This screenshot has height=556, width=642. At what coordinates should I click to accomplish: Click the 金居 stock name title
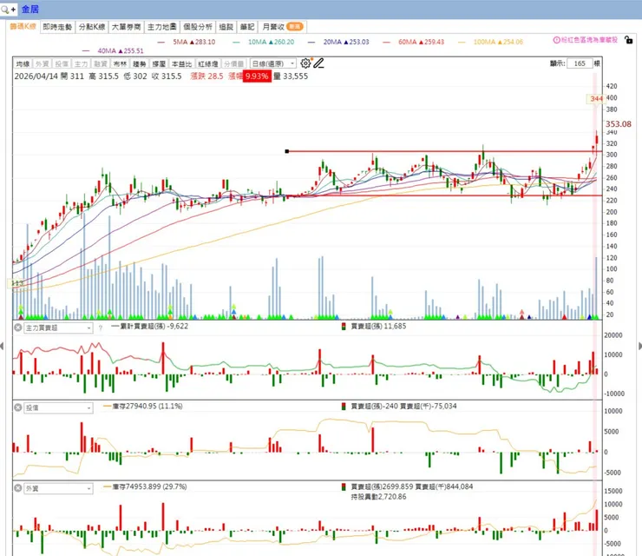[29, 9]
